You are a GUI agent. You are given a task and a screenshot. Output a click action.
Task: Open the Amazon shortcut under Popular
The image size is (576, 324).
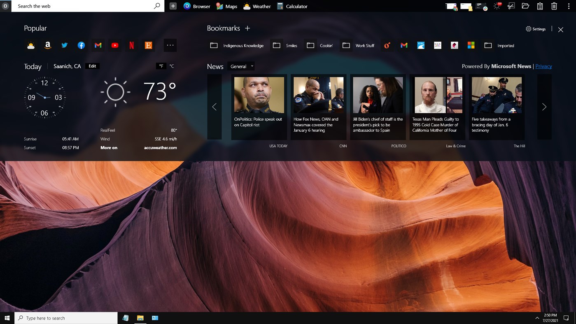tap(48, 45)
